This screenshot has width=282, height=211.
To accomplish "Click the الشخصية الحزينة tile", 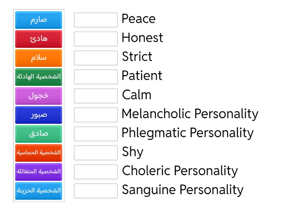I will tap(39, 191).
